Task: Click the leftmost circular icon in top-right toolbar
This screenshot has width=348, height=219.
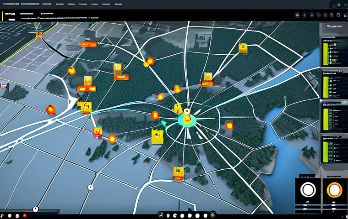Action: point(298,15)
